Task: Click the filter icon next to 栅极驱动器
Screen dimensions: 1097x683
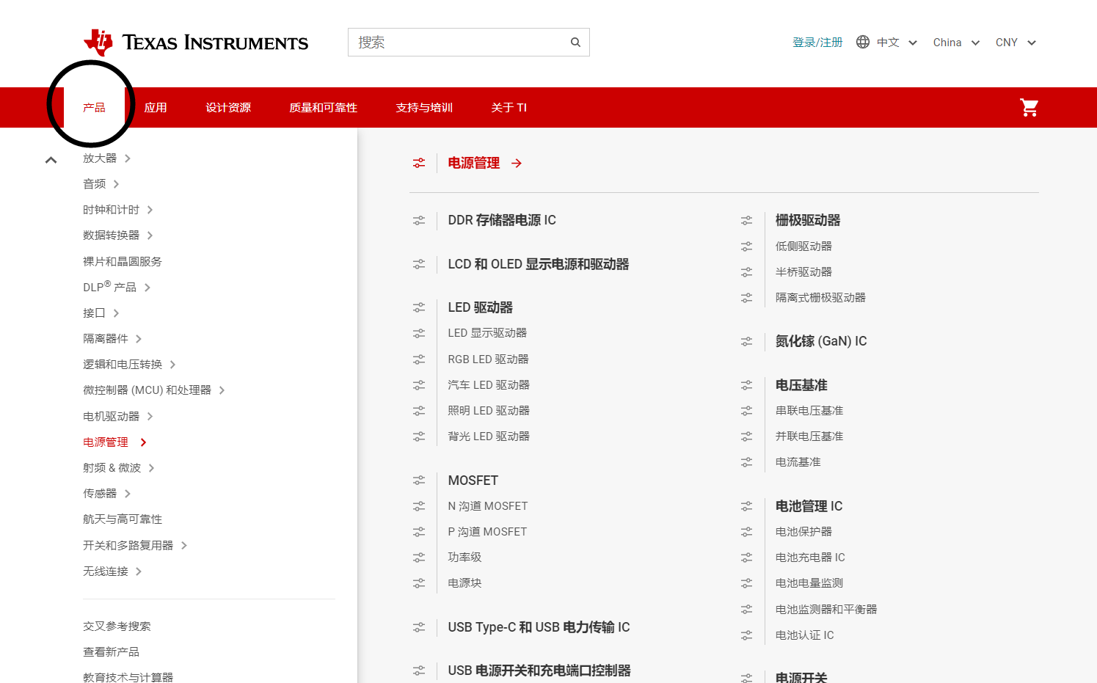Action: [x=746, y=219]
